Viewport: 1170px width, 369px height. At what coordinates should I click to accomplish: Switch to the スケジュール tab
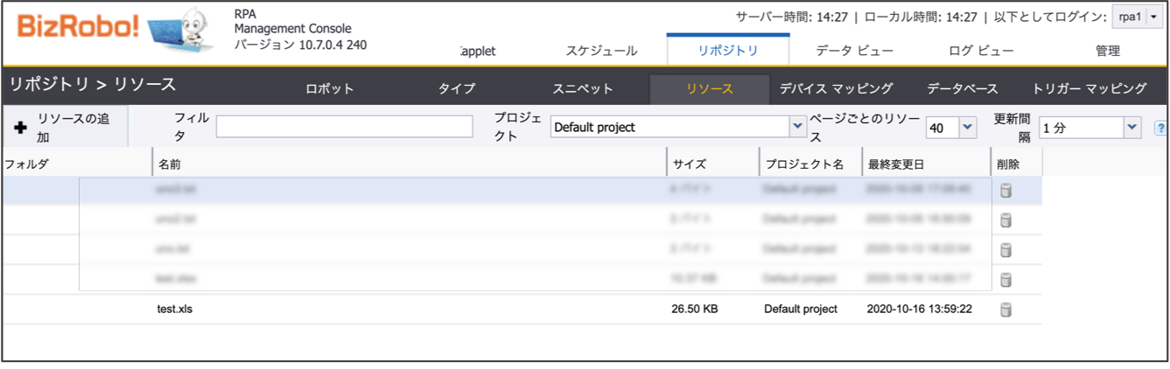click(601, 51)
